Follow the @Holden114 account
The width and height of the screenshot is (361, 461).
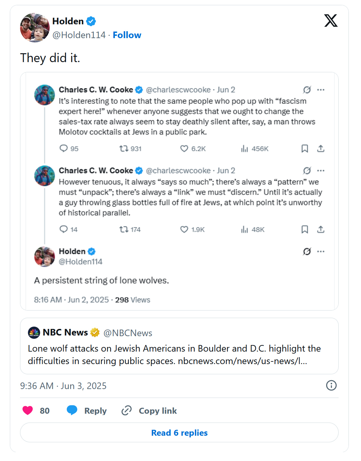pos(127,35)
